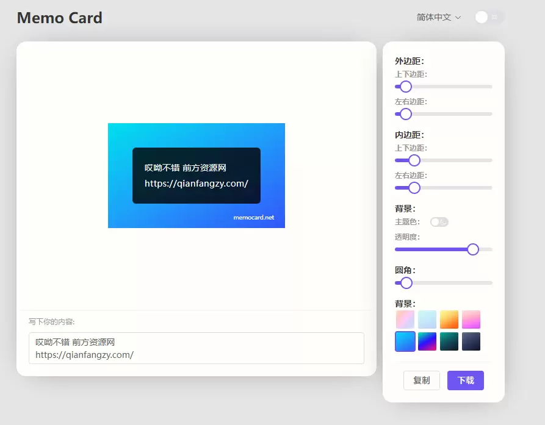Select the dark teal gradient background swatch
The height and width of the screenshot is (425, 545).
(449, 341)
